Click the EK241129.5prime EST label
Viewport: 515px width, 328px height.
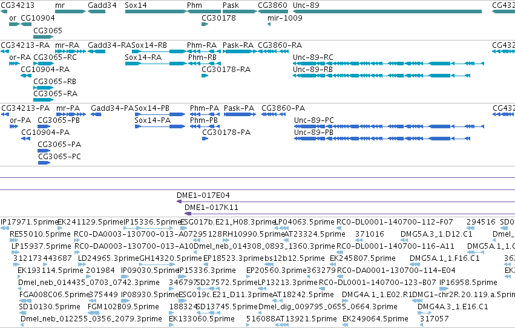[x=90, y=222]
